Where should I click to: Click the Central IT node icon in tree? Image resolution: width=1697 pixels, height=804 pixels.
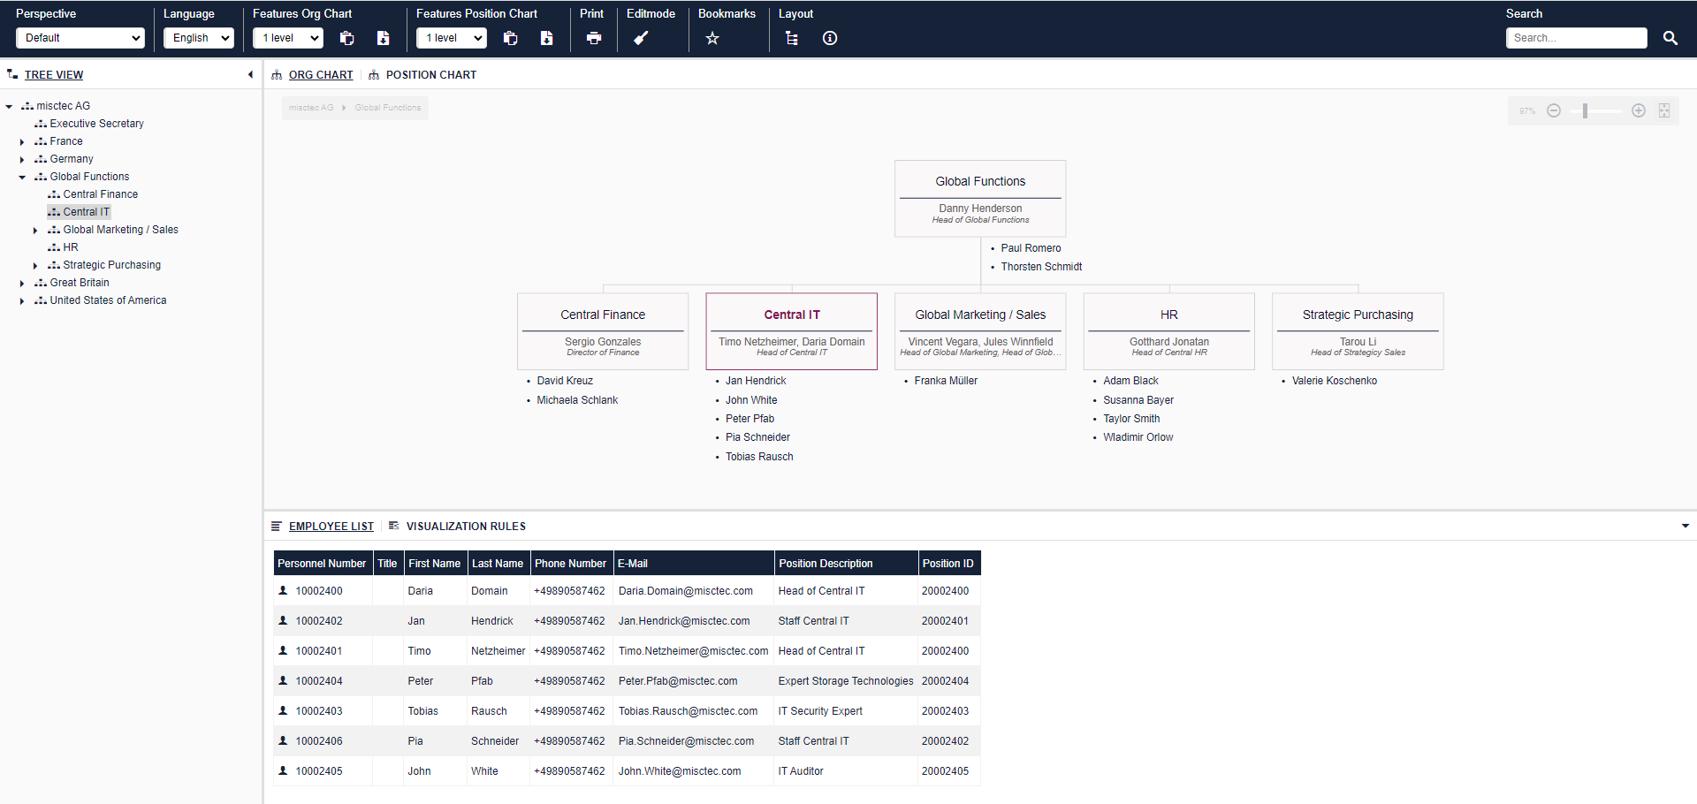(x=54, y=212)
